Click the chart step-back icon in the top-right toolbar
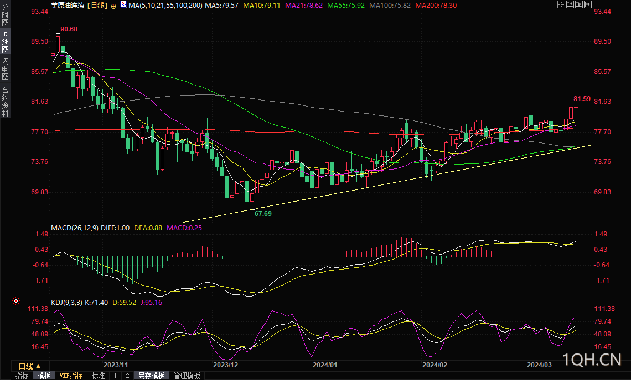Viewport: 631px width, 380px height. click(570, 4)
